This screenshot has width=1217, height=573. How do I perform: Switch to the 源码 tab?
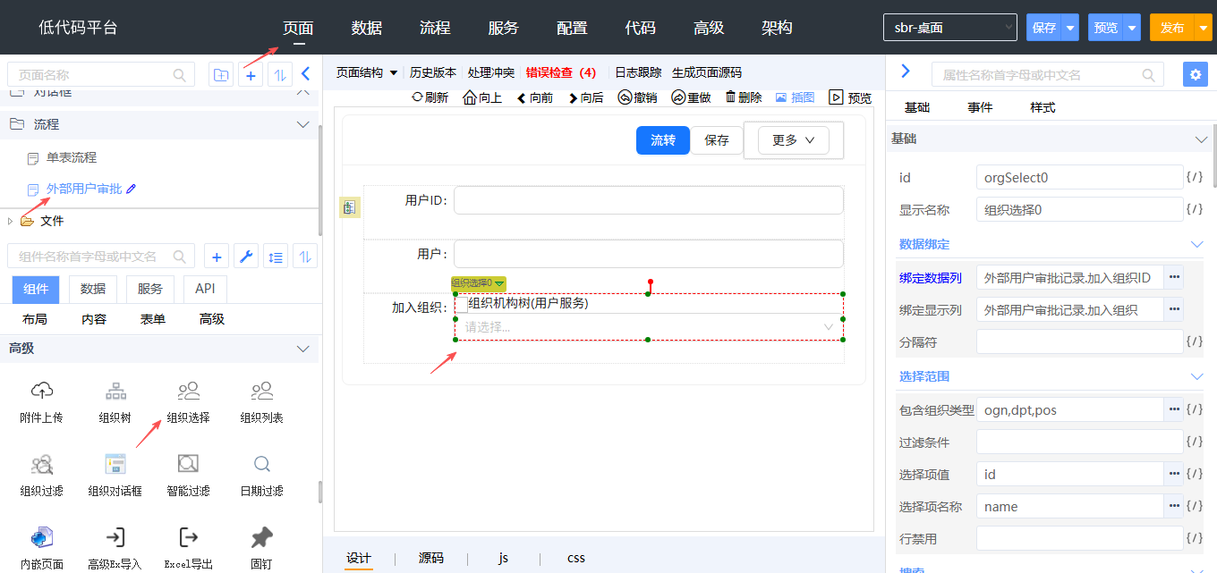tap(431, 558)
